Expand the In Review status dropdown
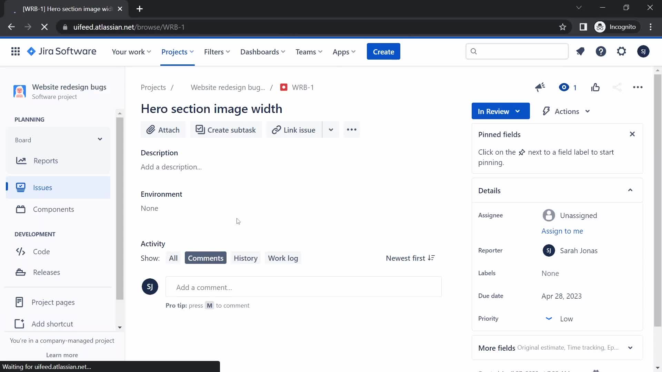662x372 pixels. coord(501,111)
